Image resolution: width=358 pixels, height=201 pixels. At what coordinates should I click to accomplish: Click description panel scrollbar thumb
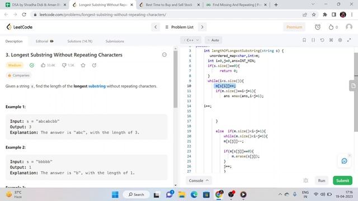(175, 79)
